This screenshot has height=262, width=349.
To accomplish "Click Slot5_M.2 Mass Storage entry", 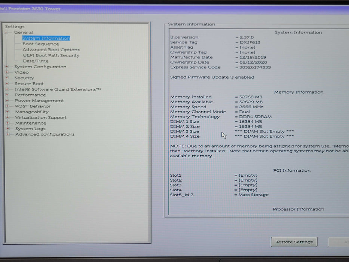I will coord(219,195).
